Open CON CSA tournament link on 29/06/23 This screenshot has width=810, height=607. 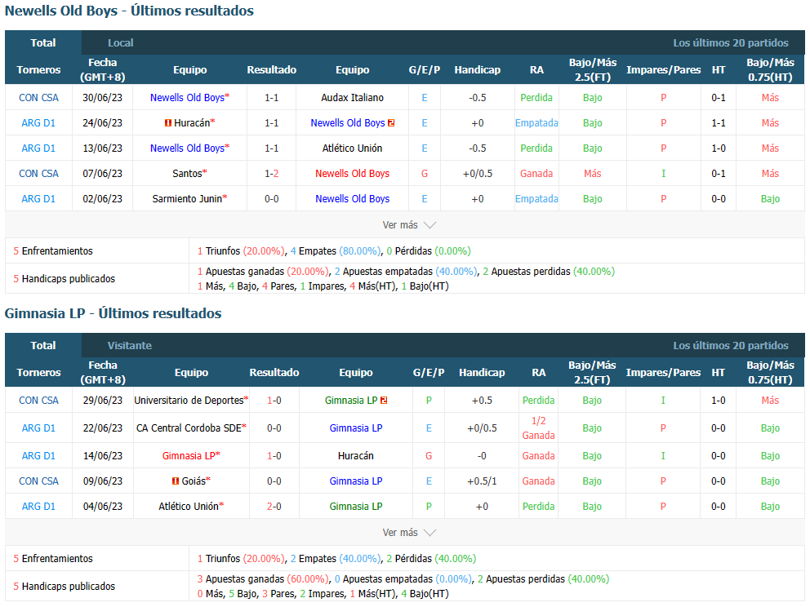click(x=38, y=400)
